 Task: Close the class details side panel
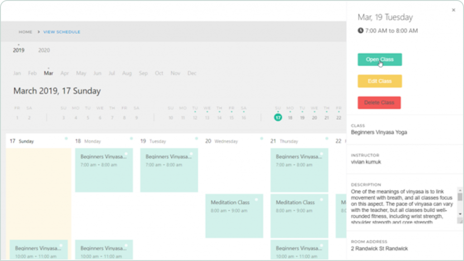(x=453, y=10)
